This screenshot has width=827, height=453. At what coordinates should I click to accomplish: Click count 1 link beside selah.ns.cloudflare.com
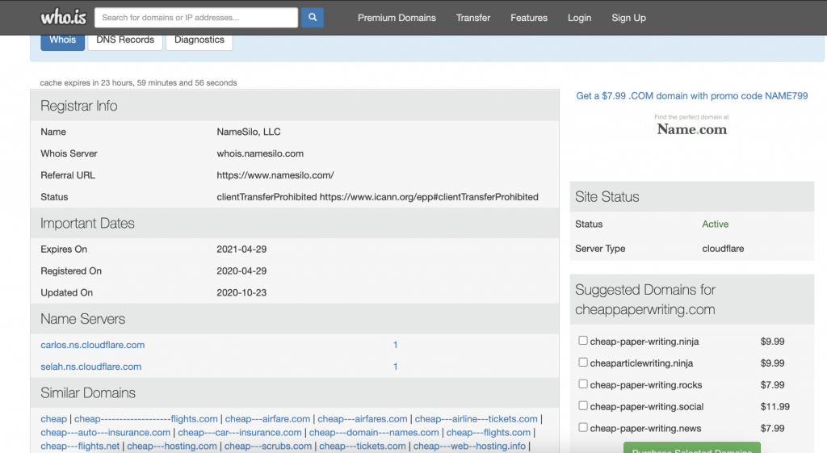coord(395,367)
